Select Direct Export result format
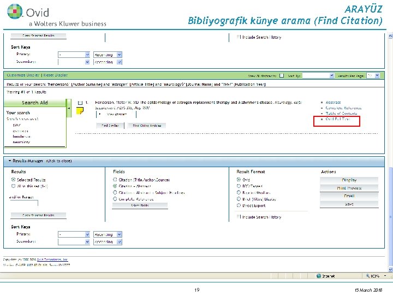The width and height of the screenshot is (393, 295). click(239, 205)
